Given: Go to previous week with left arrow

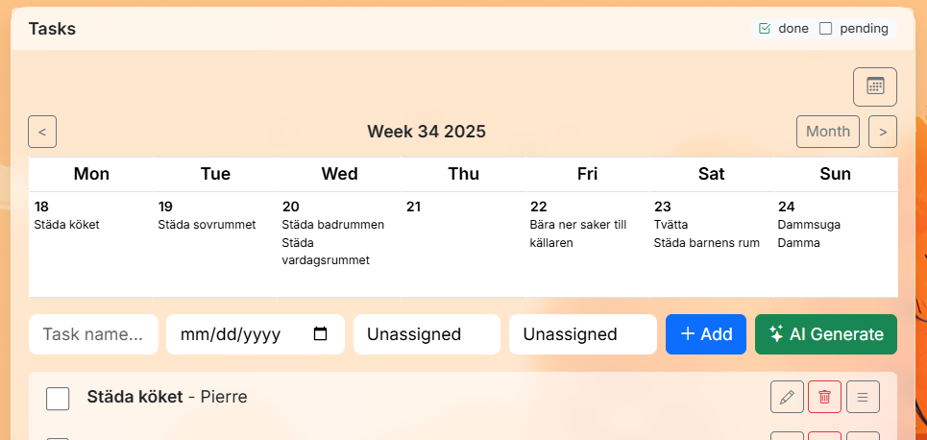Looking at the screenshot, I should 42,132.
